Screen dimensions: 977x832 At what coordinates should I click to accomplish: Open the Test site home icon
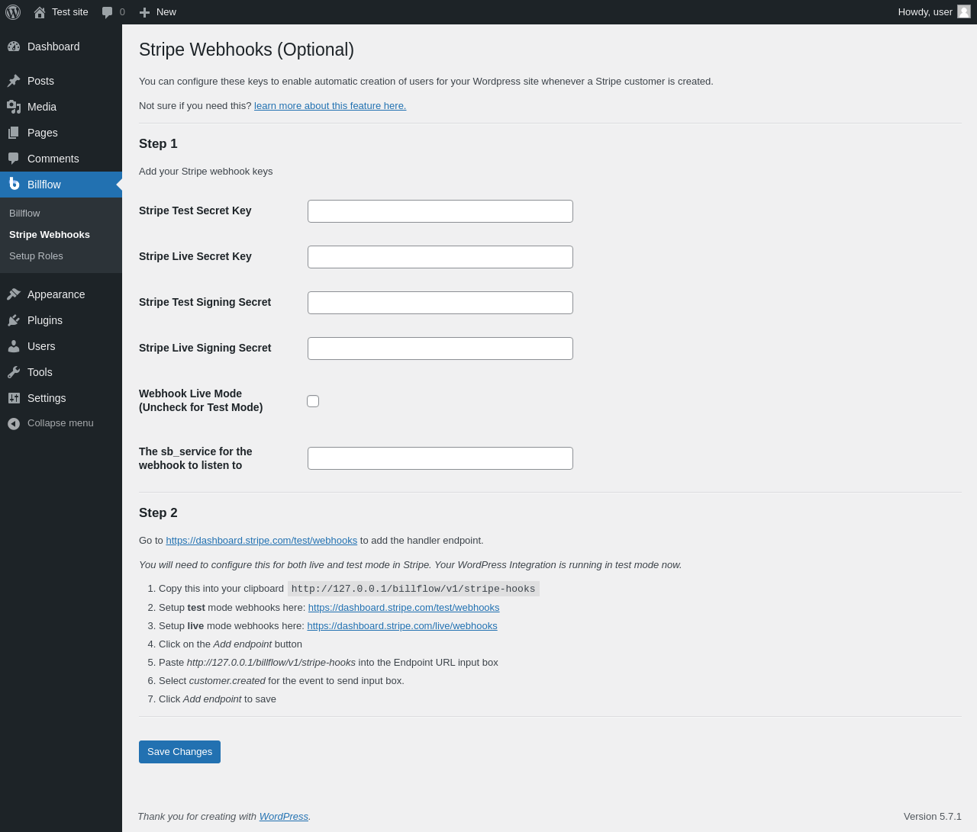pos(40,12)
